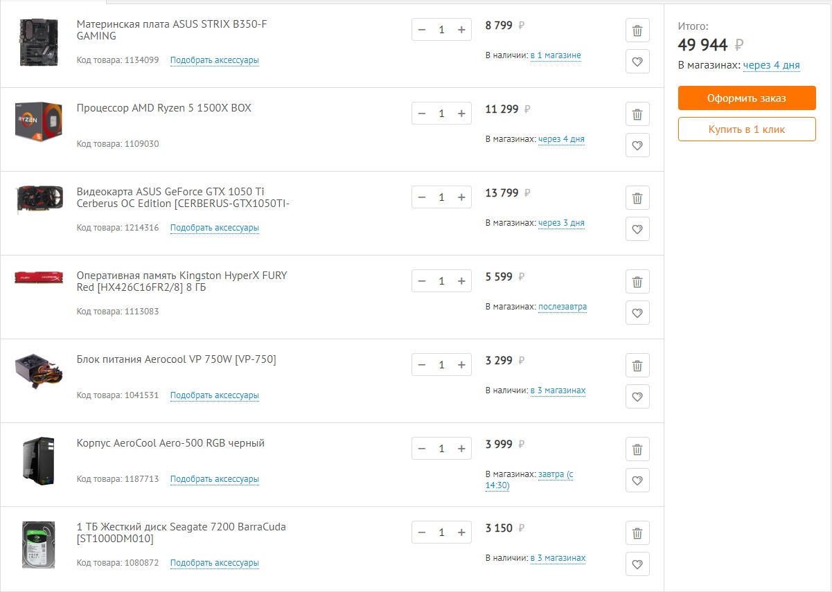Open Подобрать аксессуары for Aerocool VP 750W
This screenshot has width=832, height=592.
215,395
